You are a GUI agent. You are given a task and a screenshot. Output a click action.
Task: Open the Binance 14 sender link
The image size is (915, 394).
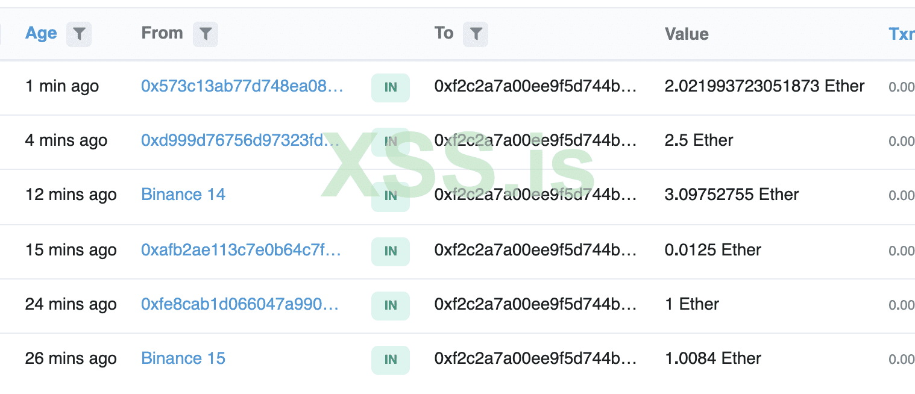click(183, 195)
